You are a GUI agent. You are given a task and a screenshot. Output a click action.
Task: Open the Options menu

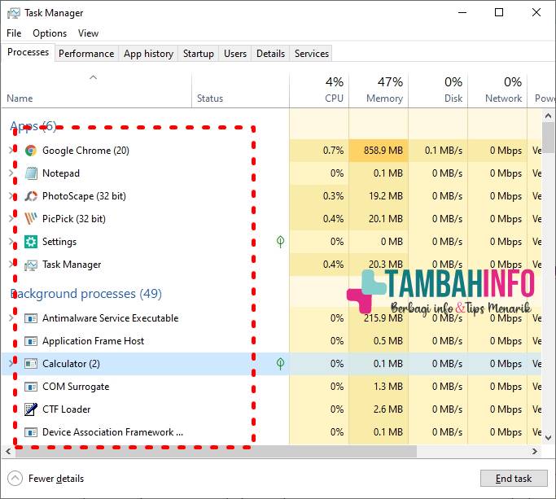(x=50, y=33)
